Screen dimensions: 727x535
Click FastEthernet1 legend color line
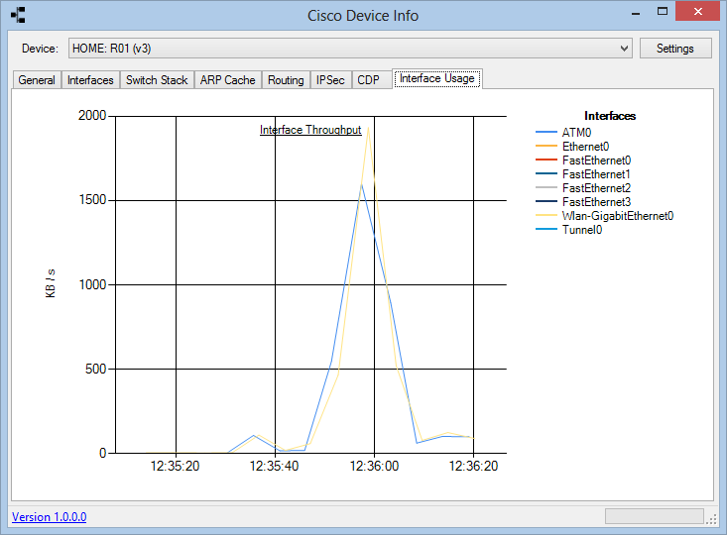pos(546,174)
